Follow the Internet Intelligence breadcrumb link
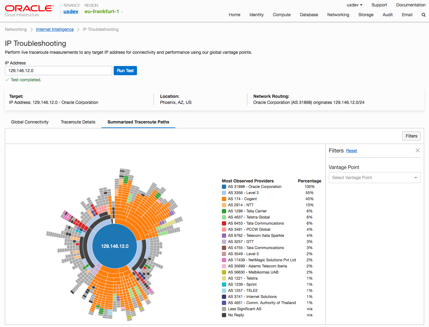 pos(55,29)
